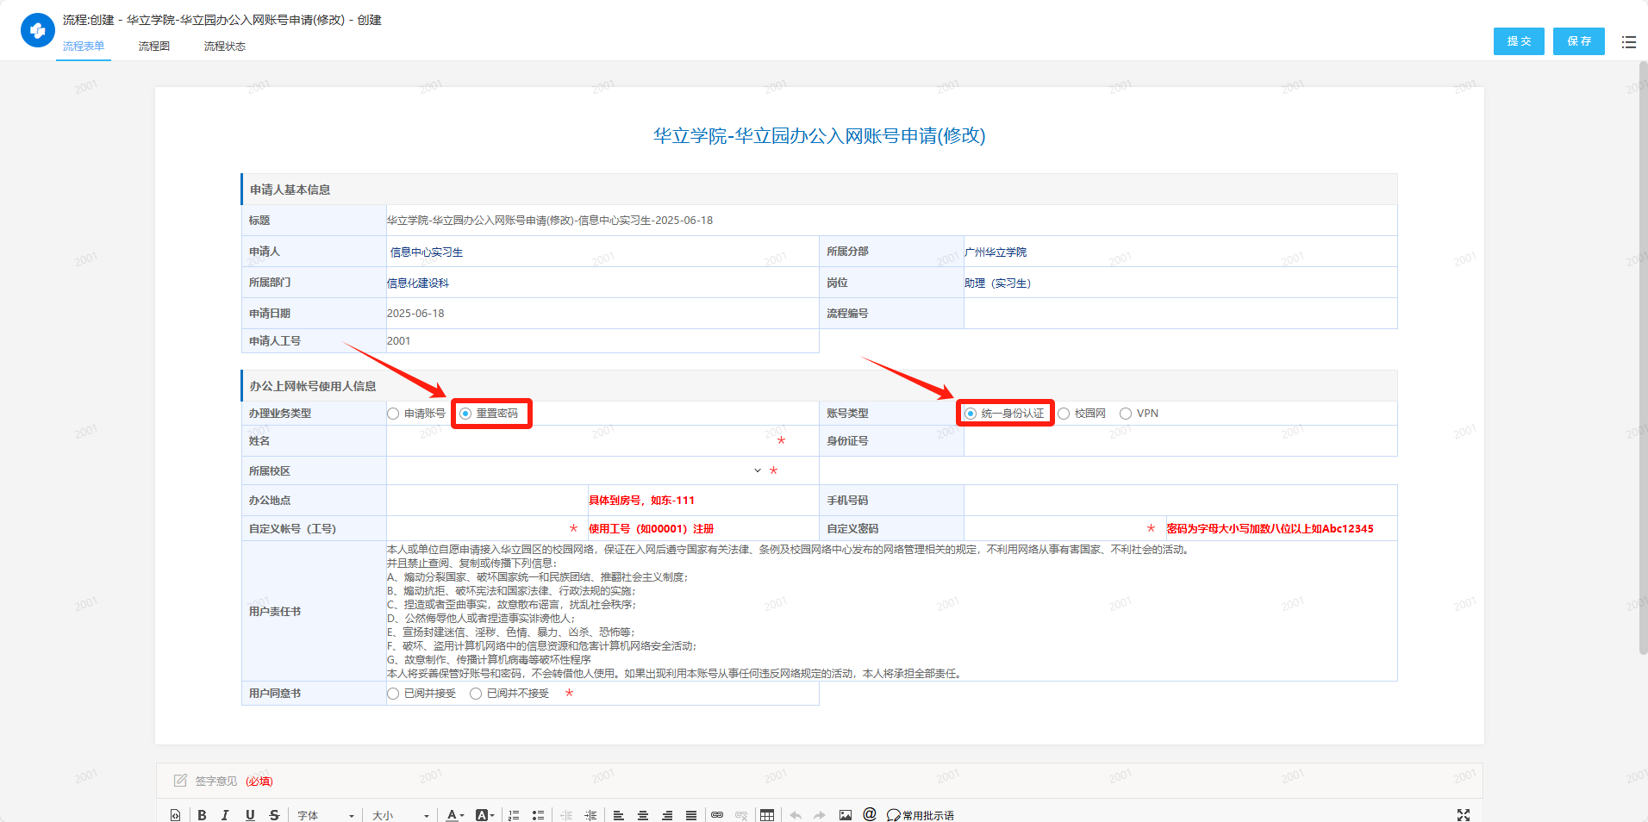Click the 提交 submit button

coord(1519,41)
